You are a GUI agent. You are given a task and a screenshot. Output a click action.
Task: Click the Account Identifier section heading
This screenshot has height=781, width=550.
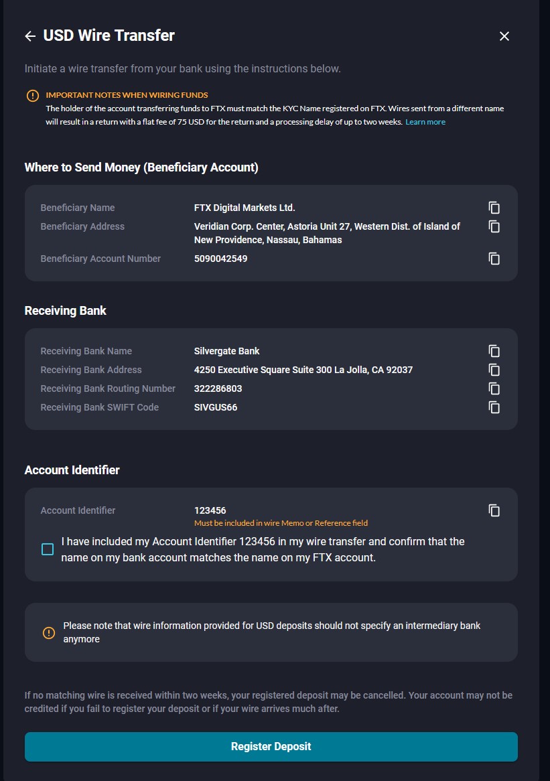[72, 470]
